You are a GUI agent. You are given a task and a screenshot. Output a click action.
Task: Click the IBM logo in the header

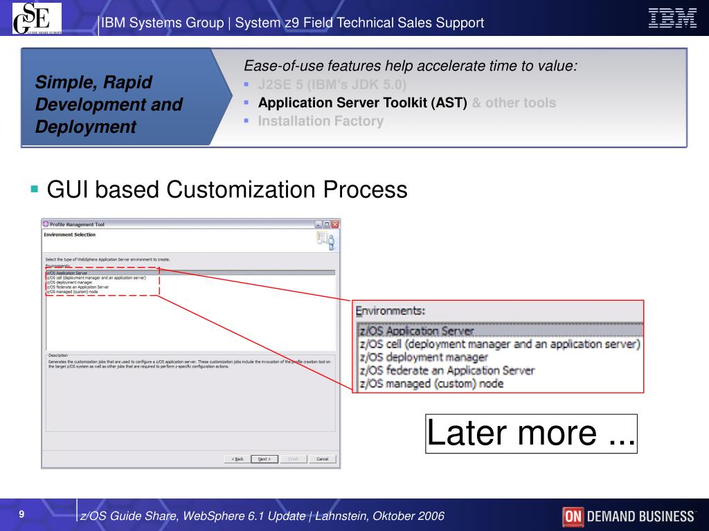[x=672, y=18]
